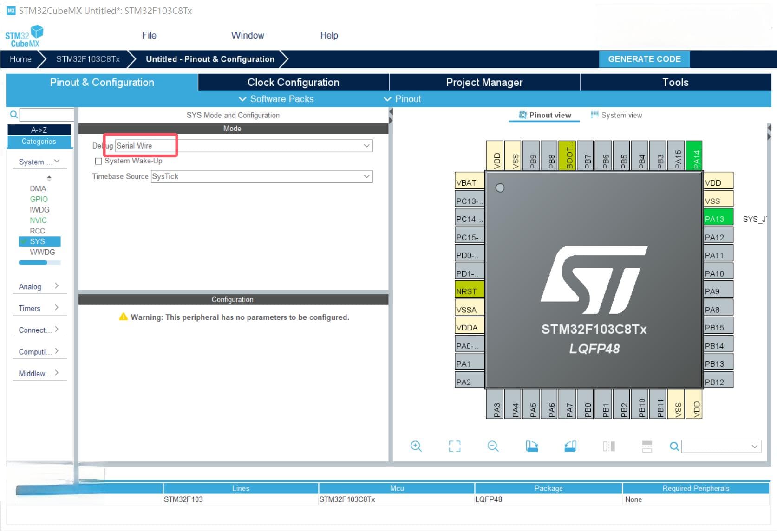Click the rotate pinout counterclockwise icon

coord(570,446)
